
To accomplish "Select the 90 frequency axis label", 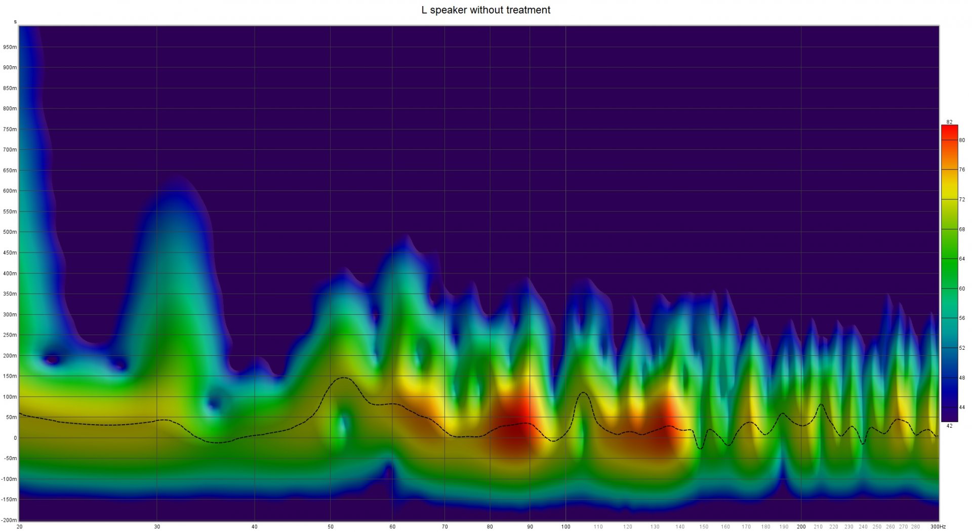I will click(x=530, y=527).
